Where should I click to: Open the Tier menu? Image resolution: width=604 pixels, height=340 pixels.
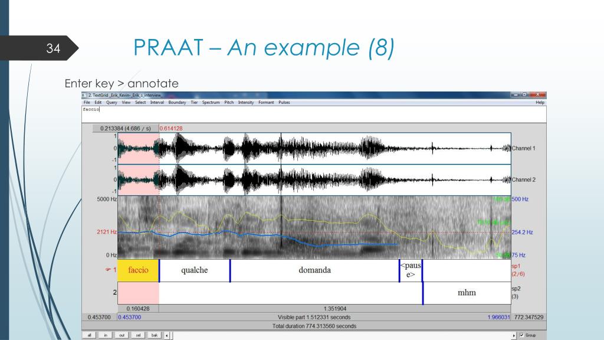[x=194, y=103]
